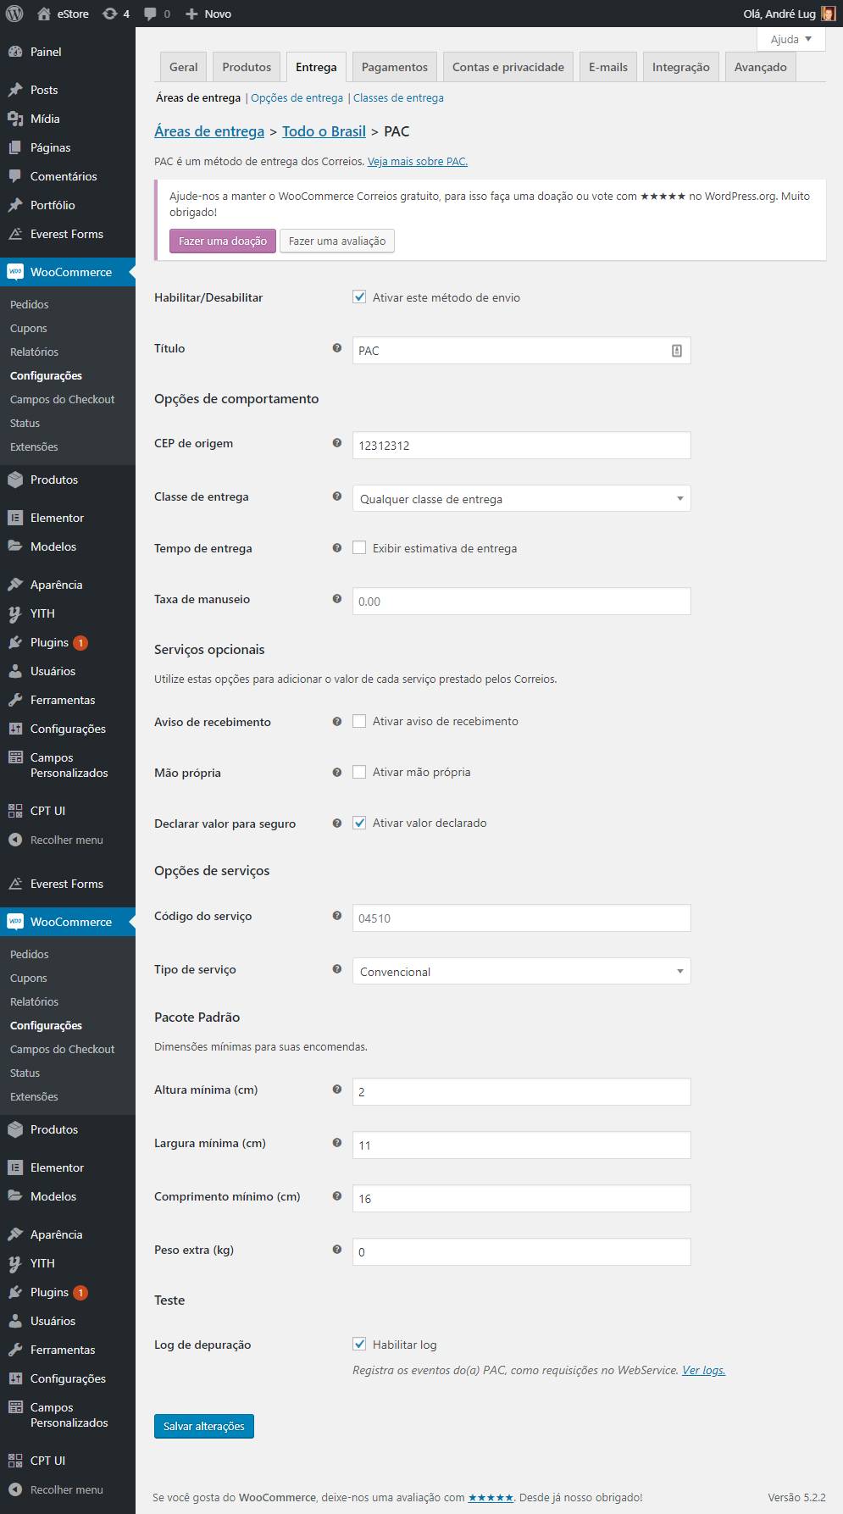Open Painel dashboard icon in sidebar
This screenshot has width=843, height=1514.
tap(15, 52)
